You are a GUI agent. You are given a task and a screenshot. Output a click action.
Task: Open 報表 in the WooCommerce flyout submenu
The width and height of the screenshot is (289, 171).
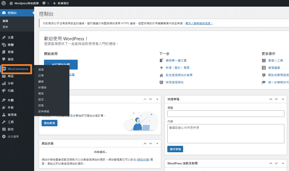coord(41,93)
